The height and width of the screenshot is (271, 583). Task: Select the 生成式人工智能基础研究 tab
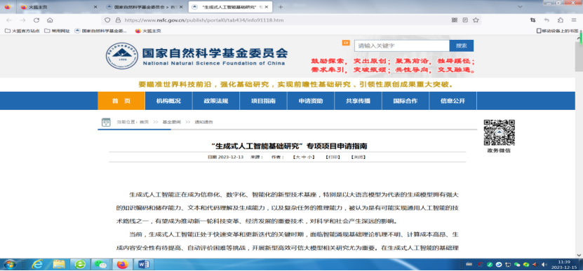(230, 7)
